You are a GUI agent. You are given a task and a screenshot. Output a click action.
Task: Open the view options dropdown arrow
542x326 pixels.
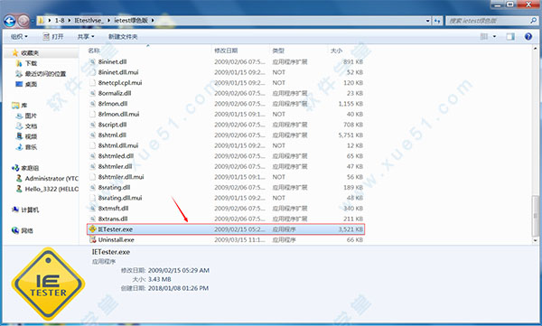(494, 36)
